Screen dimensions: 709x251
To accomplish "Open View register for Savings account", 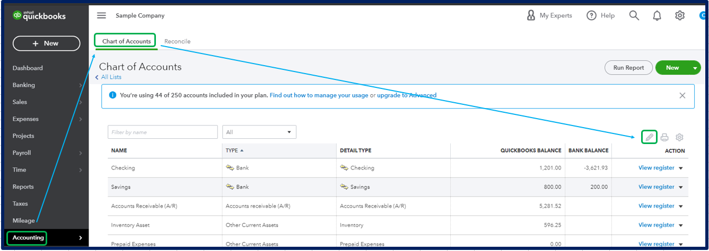I will point(657,187).
